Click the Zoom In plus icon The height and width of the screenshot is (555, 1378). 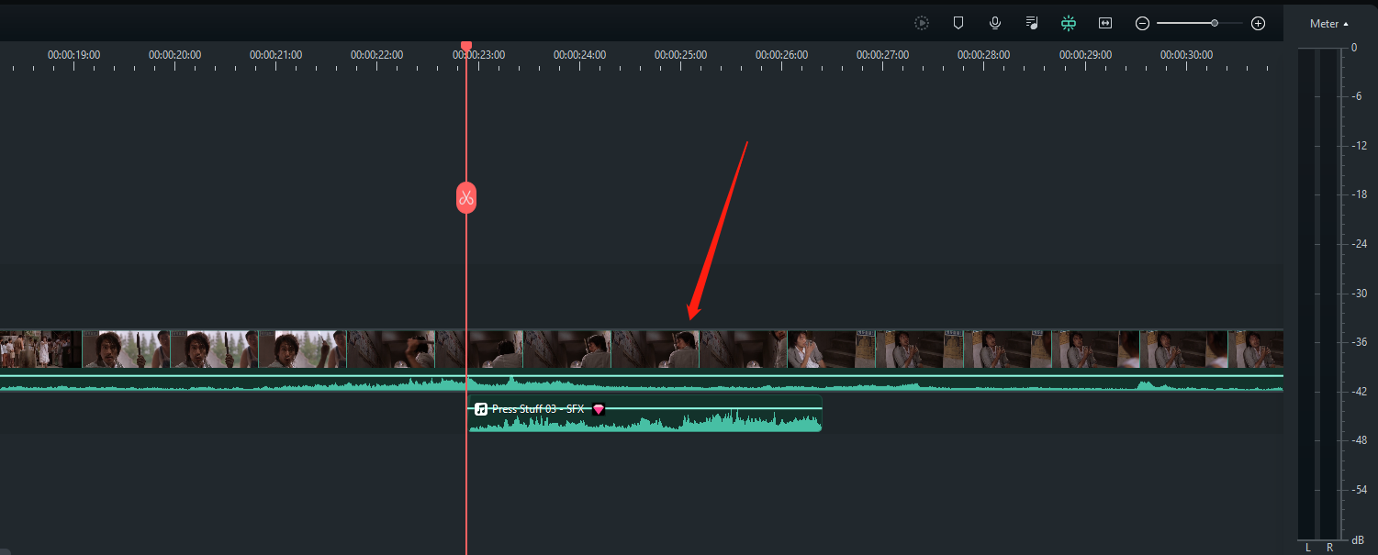(x=1258, y=23)
